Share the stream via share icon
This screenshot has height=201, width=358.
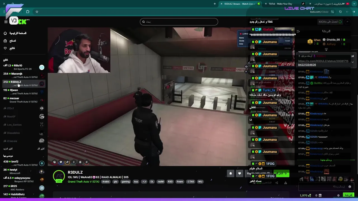coord(277,183)
